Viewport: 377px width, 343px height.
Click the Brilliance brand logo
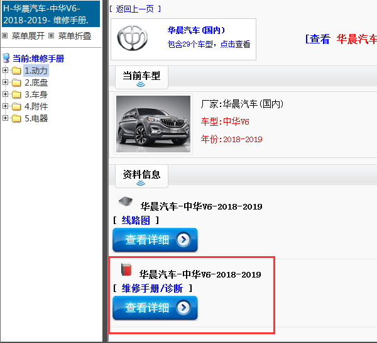[x=132, y=38]
